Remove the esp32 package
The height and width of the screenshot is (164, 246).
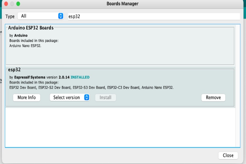214,97
